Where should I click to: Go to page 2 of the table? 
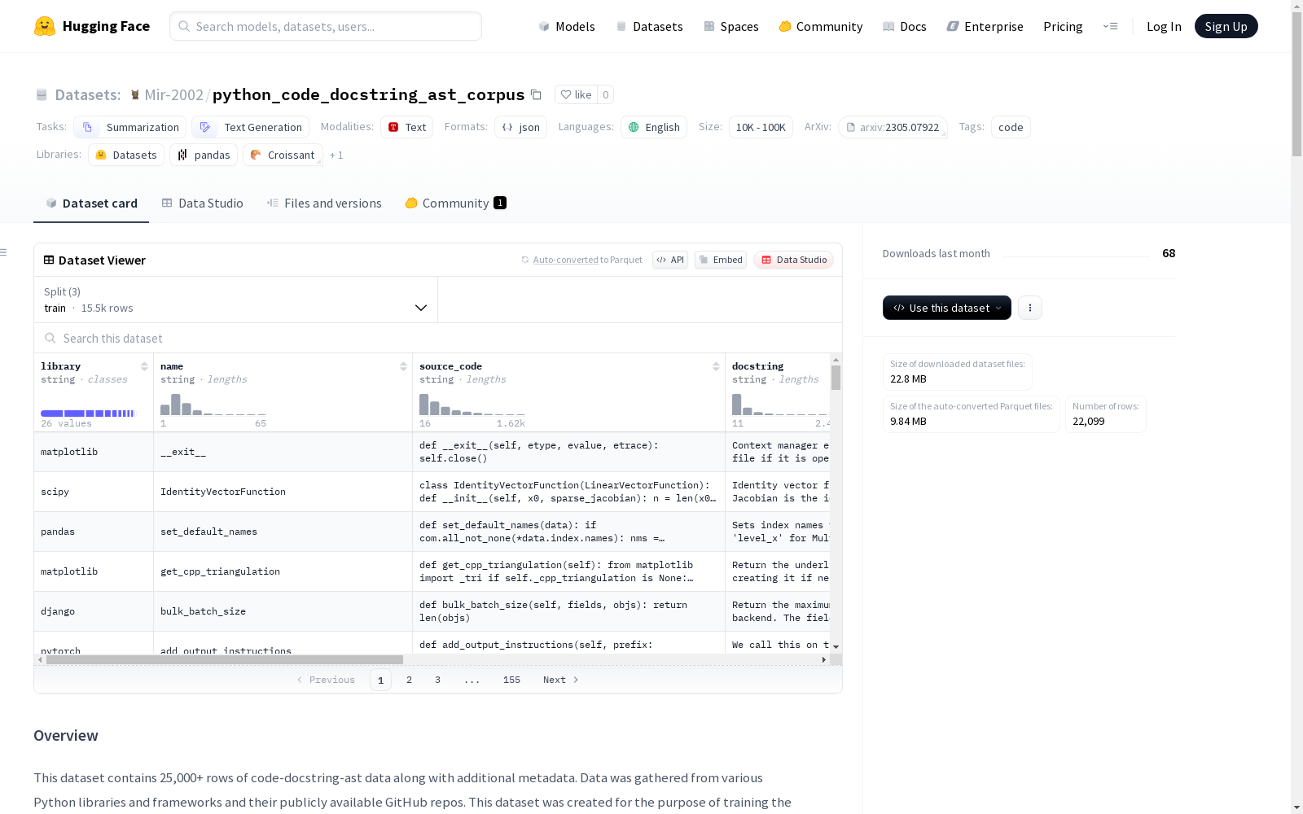(x=409, y=680)
